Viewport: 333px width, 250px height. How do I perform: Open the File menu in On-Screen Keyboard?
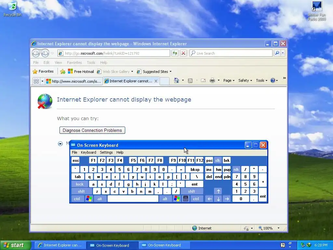[x=74, y=152]
